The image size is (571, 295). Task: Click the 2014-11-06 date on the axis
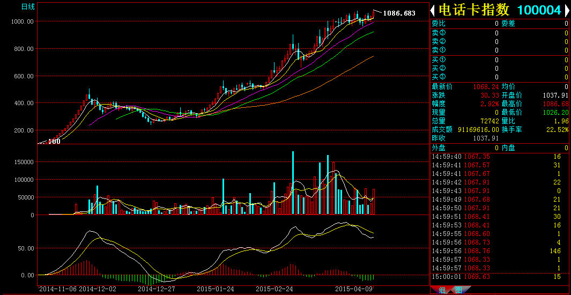click(58, 289)
